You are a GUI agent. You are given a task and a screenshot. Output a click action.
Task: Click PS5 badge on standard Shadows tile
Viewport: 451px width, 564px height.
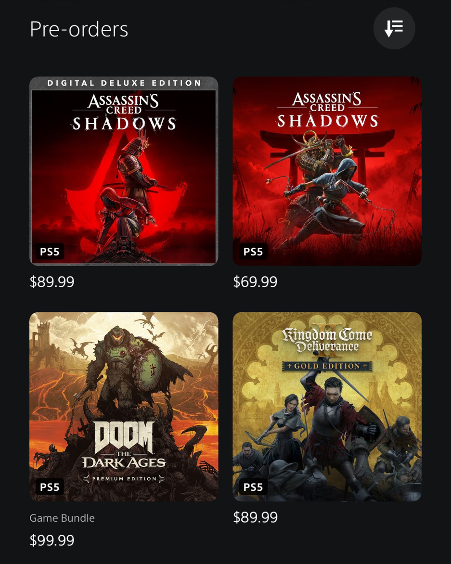(x=253, y=251)
